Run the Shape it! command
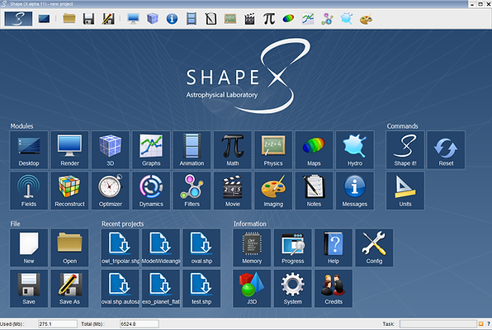Image resolution: width=492 pixels, height=330 pixels. coord(405,150)
